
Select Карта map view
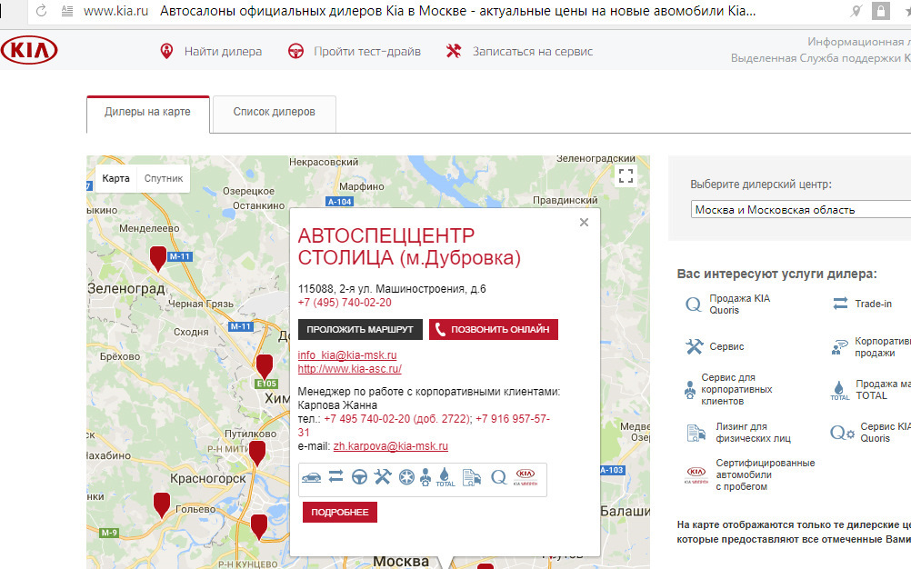(115, 178)
